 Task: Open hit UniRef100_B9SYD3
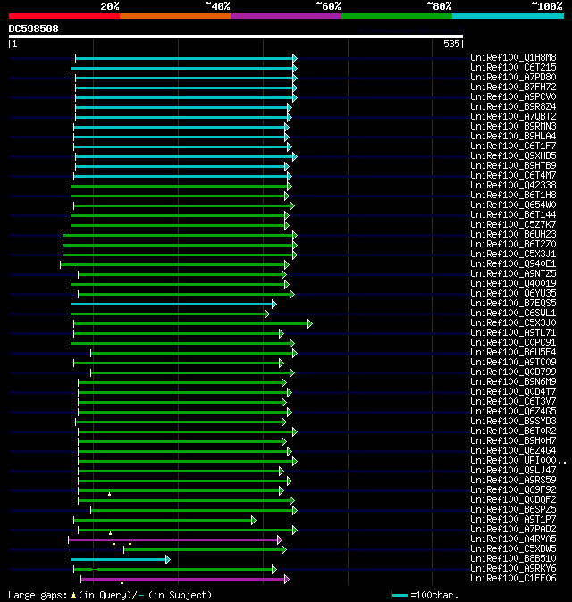click(513, 422)
